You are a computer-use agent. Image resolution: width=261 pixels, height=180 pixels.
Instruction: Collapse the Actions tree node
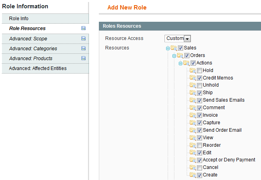[x=180, y=63]
